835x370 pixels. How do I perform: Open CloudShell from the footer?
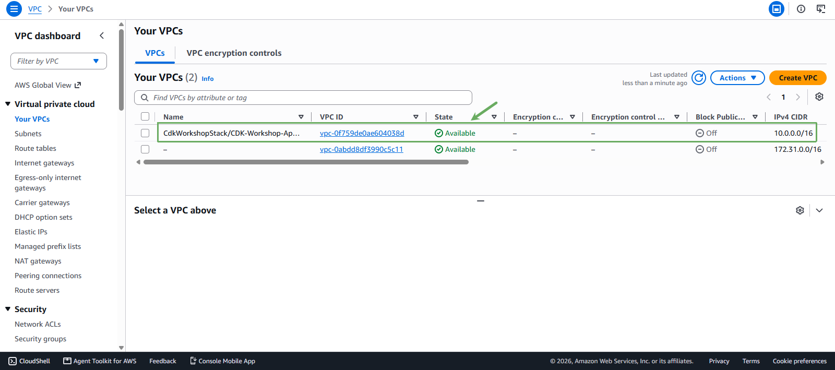coord(29,361)
